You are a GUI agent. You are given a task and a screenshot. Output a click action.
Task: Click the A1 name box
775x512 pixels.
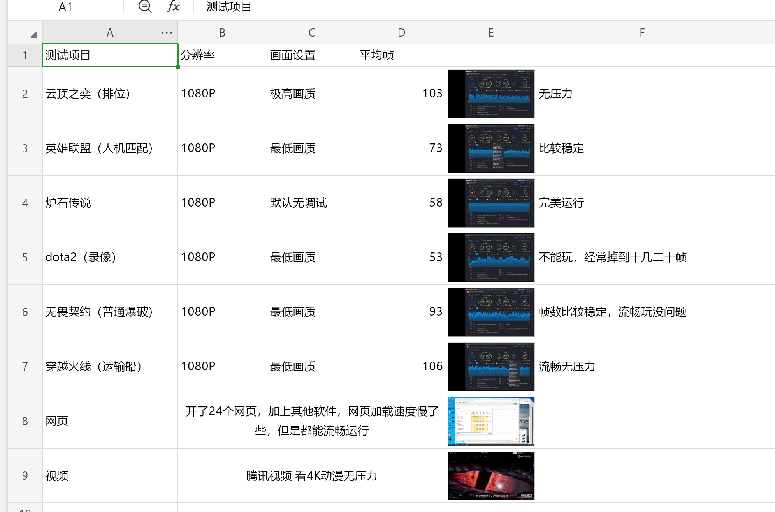tap(65, 7)
